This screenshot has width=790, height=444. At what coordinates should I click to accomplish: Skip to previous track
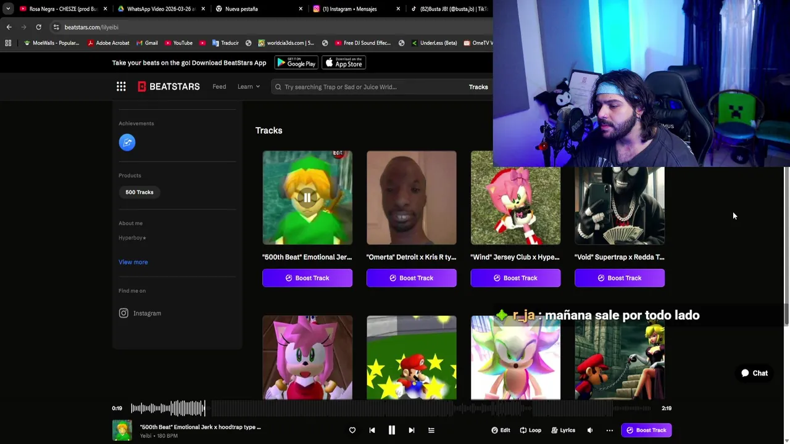[x=372, y=430]
